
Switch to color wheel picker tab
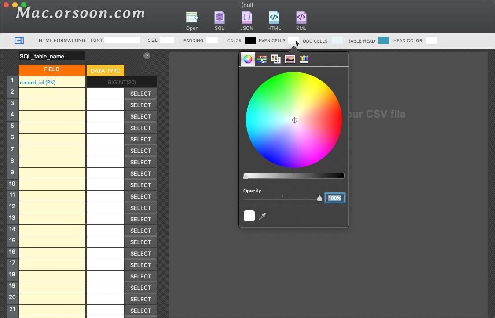pyautogui.click(x=248, y=59)
